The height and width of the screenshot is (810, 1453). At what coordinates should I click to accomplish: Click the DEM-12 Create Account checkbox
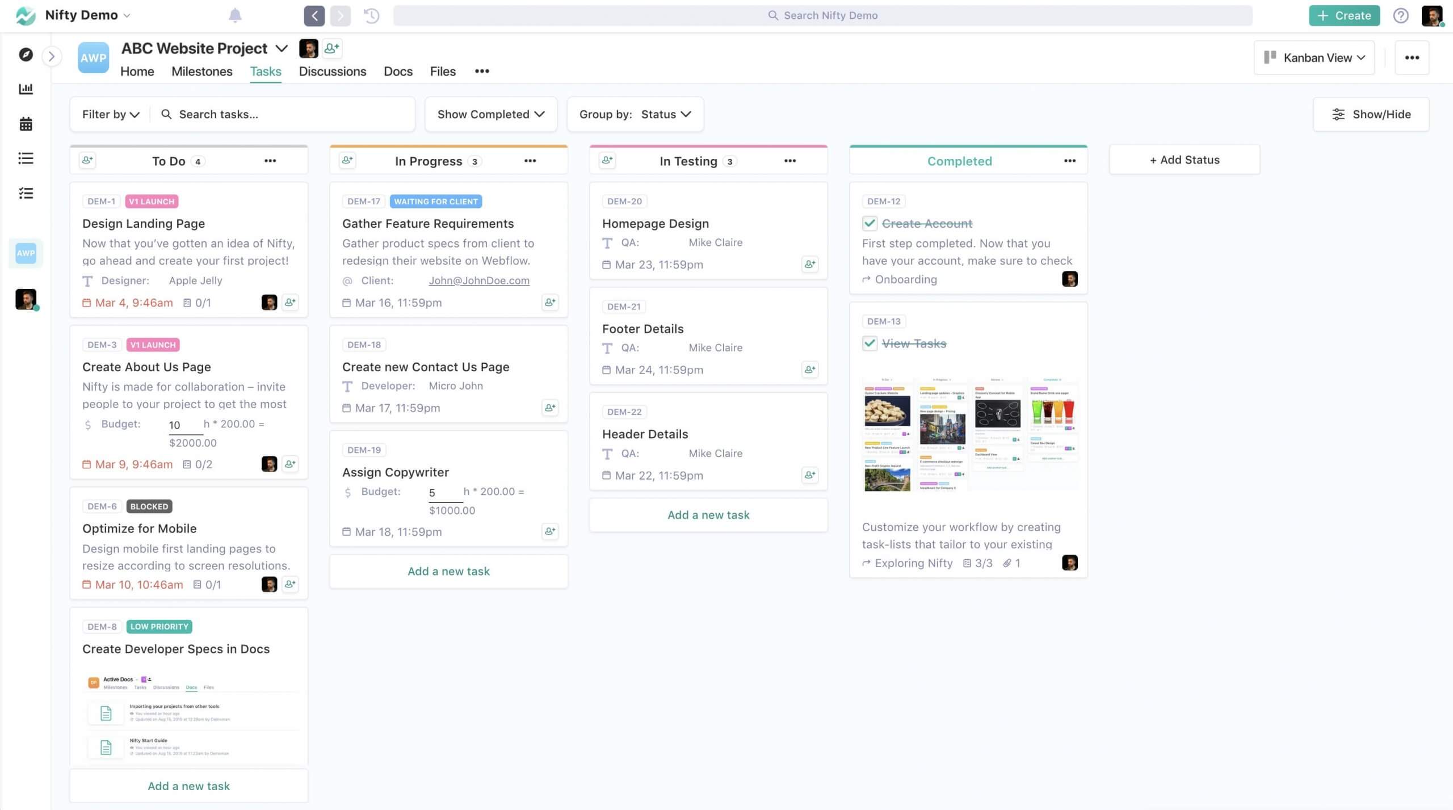point(871,224)
